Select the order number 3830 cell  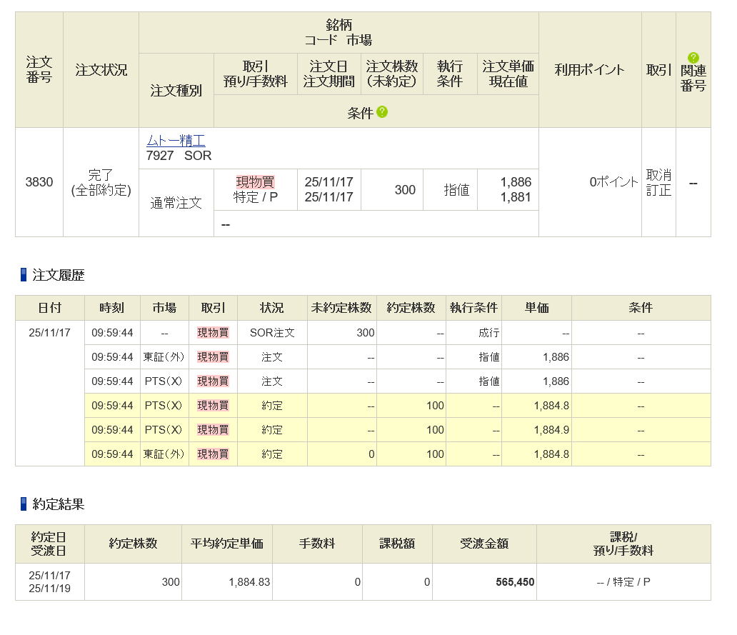pyautogui.click(x=39, y=182)
